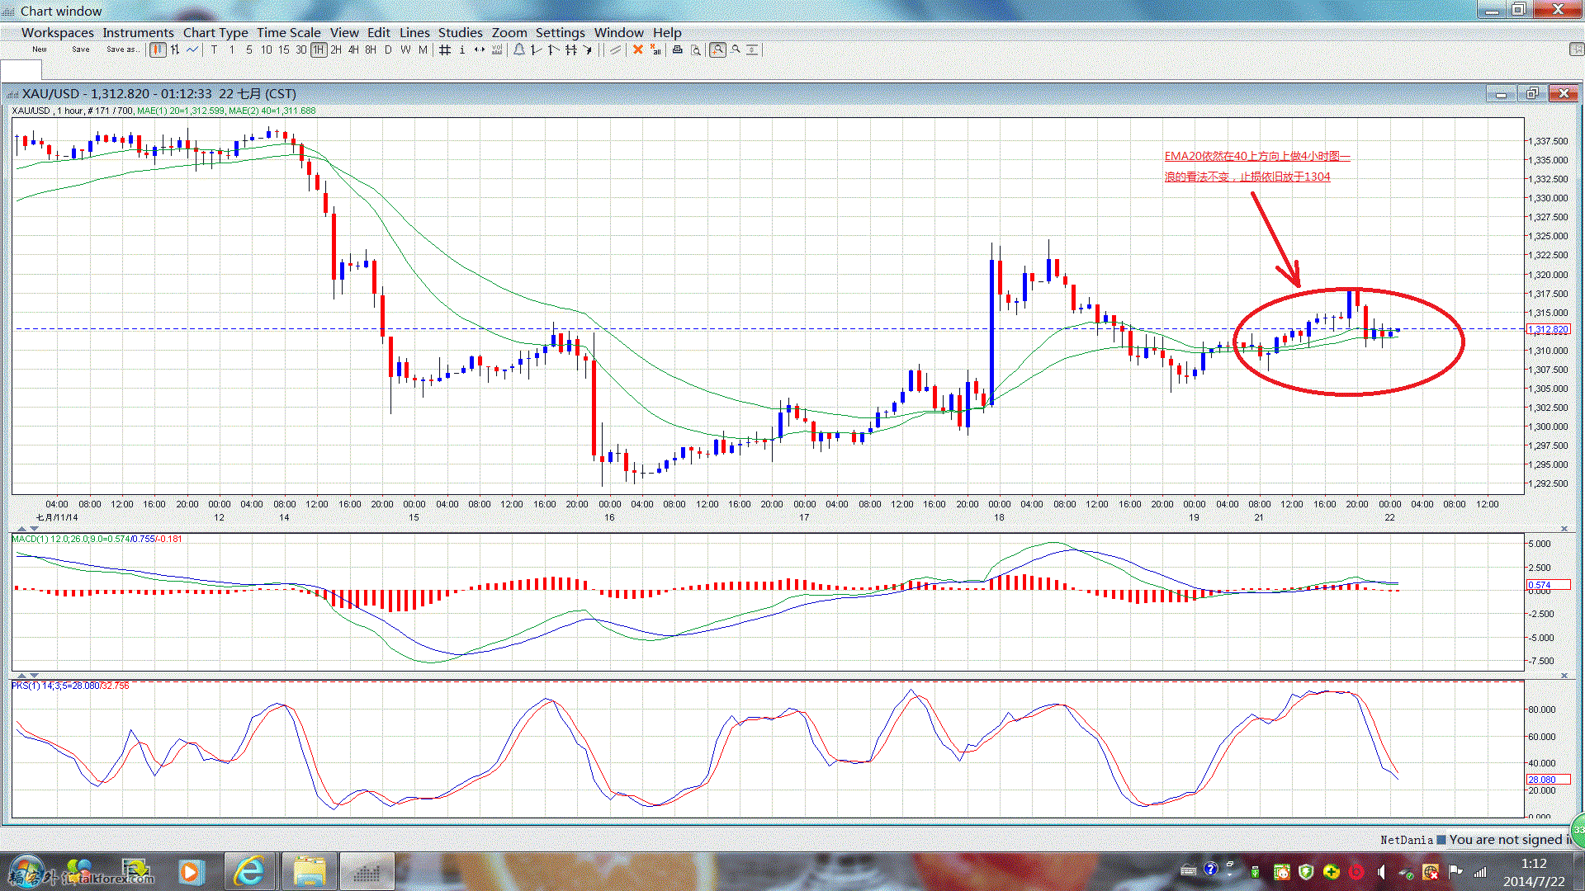Toggle the chart grid icon
The image size is (1585, 891).
[x=444, y=49]
